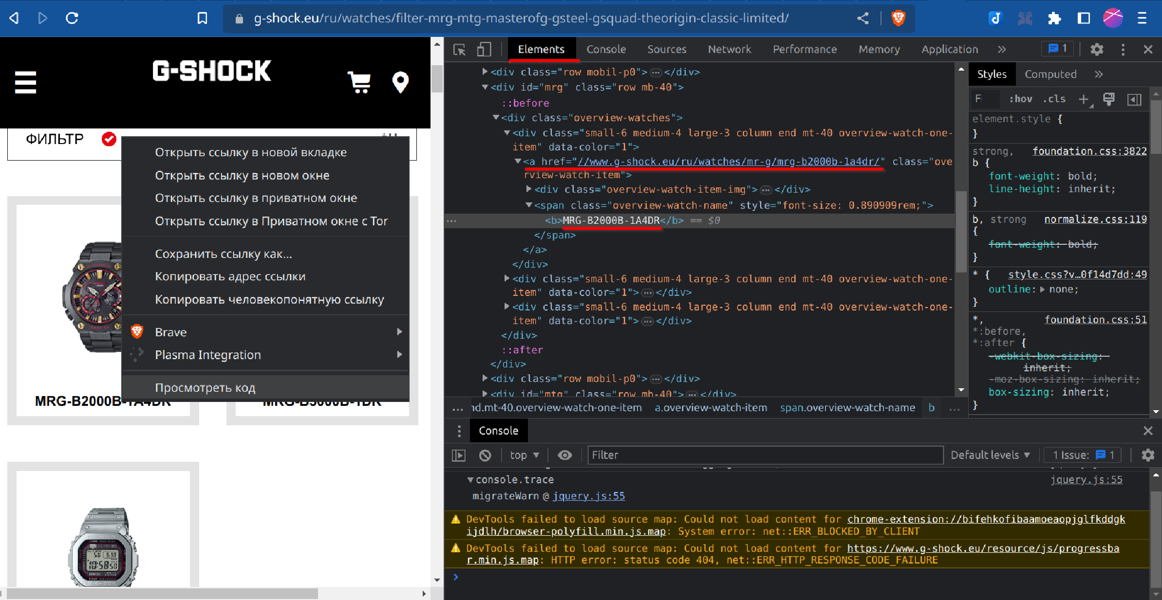
Task: Click the console Filter input field
Action: pyautogui.click(x=765, y=455)
